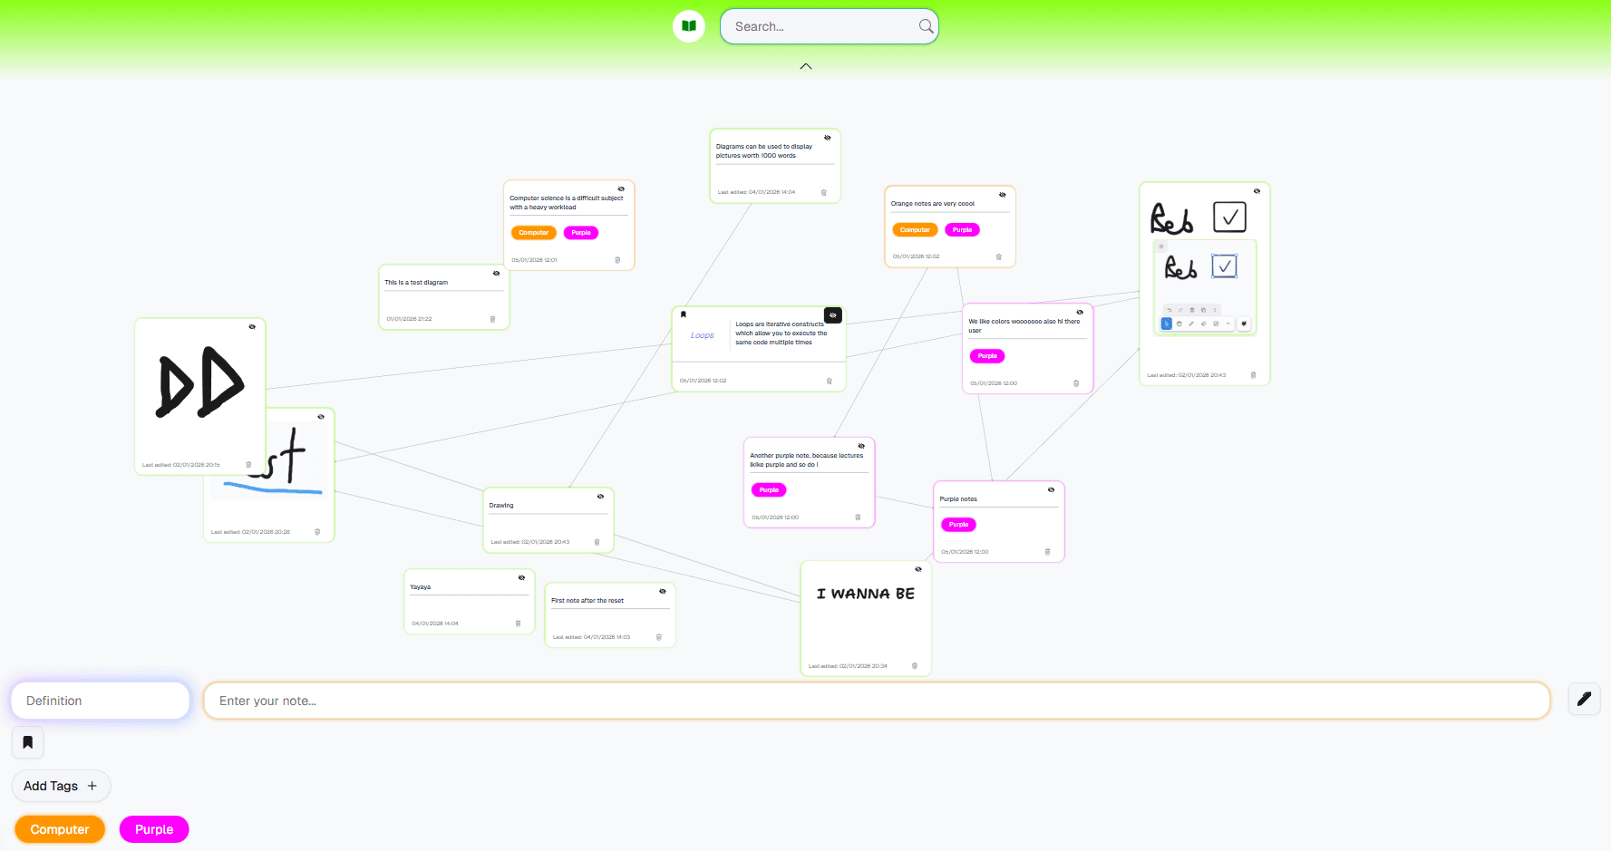
Task: Click the bookmark icon on the Loops note
Action: pos(683,314)
